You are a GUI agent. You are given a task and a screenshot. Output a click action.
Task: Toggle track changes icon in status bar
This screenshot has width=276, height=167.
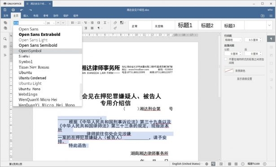[x=221, y=164]
